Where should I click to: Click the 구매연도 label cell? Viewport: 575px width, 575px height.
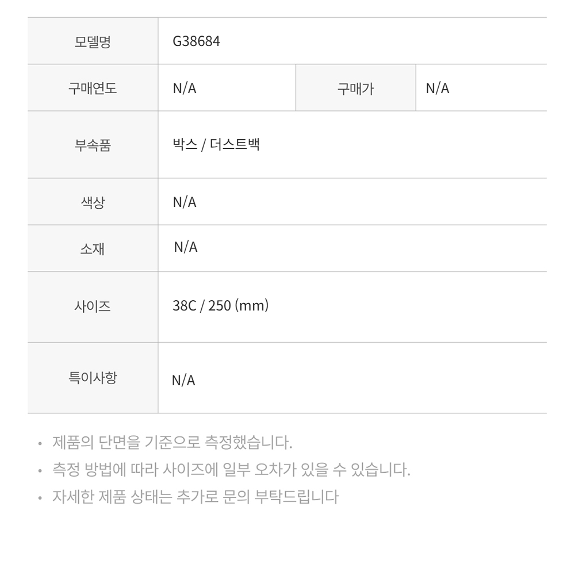[93, 88]
